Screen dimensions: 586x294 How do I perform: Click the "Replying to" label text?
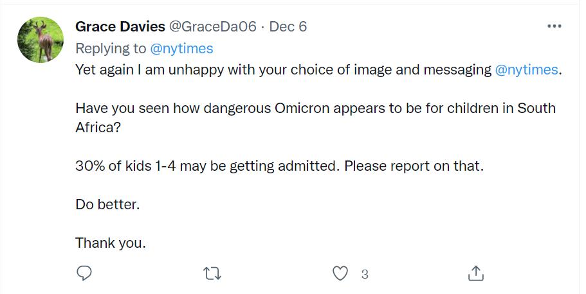(x=111, y=48)
